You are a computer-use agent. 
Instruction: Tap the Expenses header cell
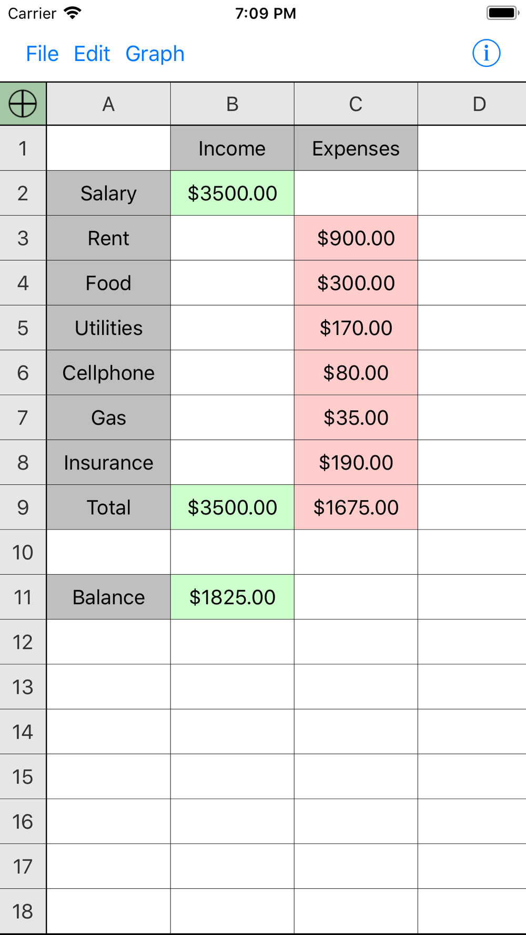tap(356, 149)
